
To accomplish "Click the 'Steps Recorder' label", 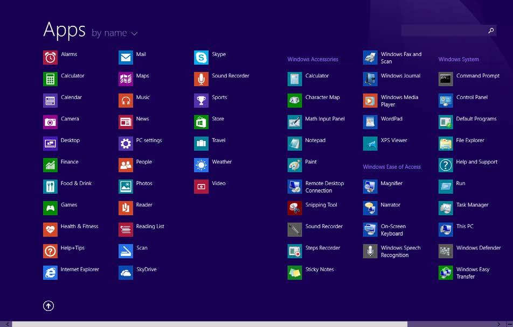I will point(323,248).
